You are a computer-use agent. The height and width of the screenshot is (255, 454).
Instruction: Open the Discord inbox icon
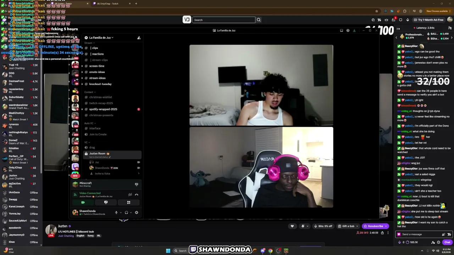tap(342, 30)
